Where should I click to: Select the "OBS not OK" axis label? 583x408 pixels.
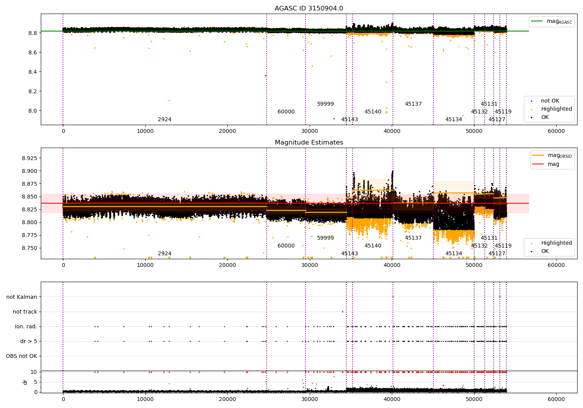[22, 356]
